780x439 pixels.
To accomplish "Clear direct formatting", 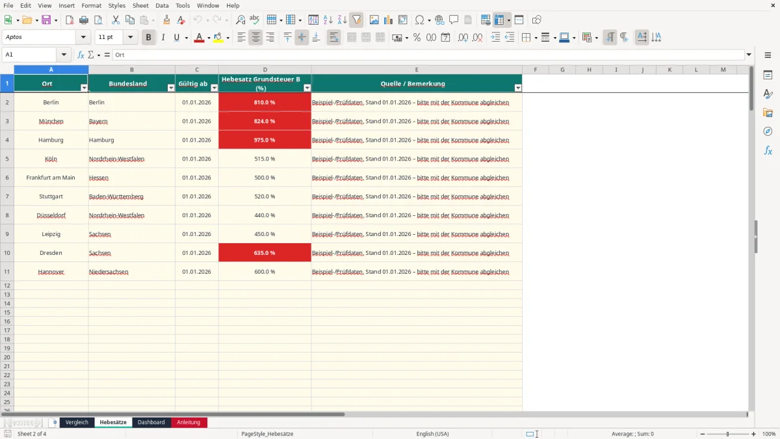I will 181,20.
